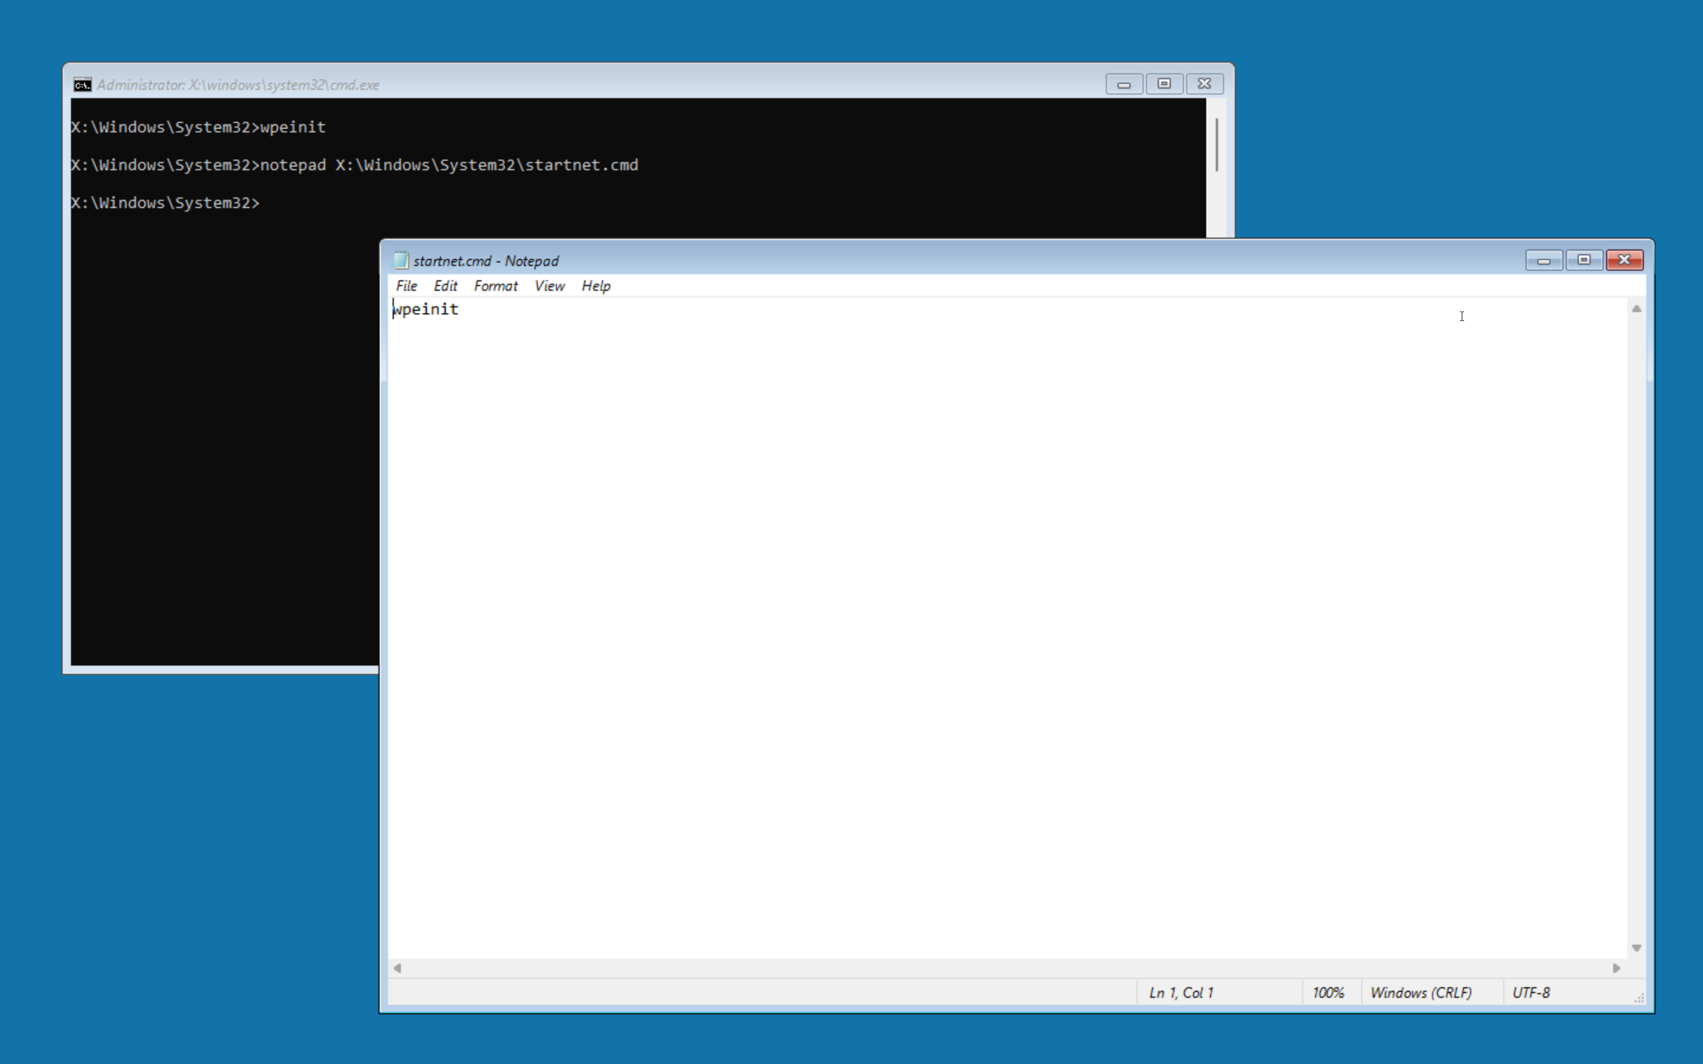
Task: Open the Help menu in Notepad
Action: click(595, 286)
